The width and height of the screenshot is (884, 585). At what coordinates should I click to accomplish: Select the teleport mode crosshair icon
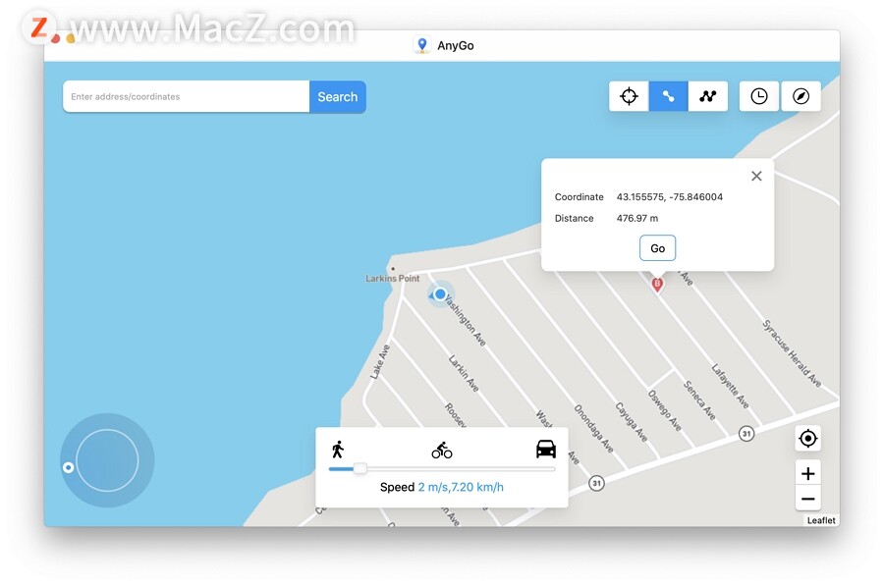(629, 96)
